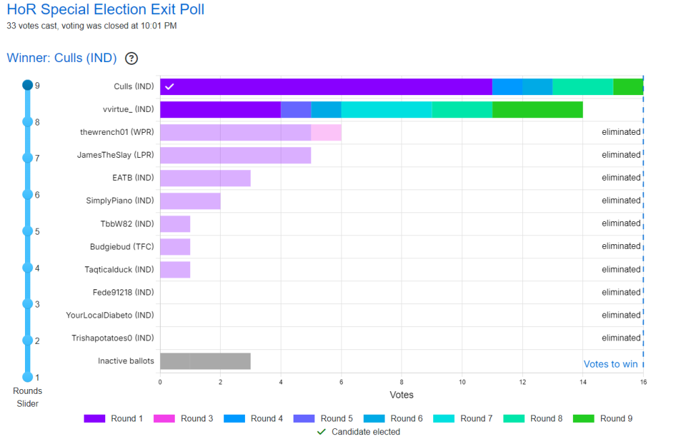
Task: Set the rounds slider to round 1
Action: point(28,377)
